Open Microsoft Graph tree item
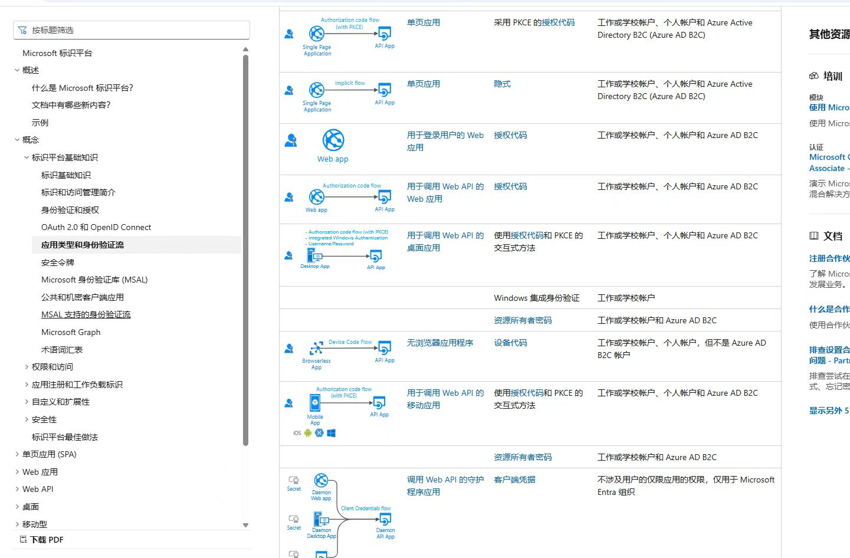The image size is (850, 558). pyautogui.click(x=71, y=332)
